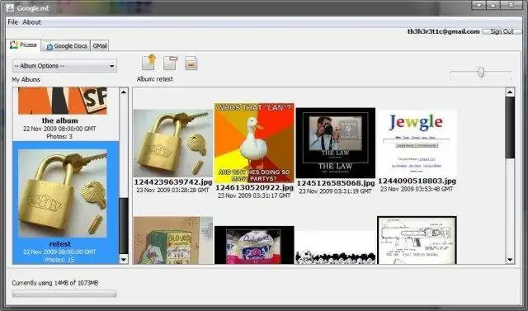Viewport: 528px width, 311px height.
Task: Open the About menu
Action: [31, 22]
